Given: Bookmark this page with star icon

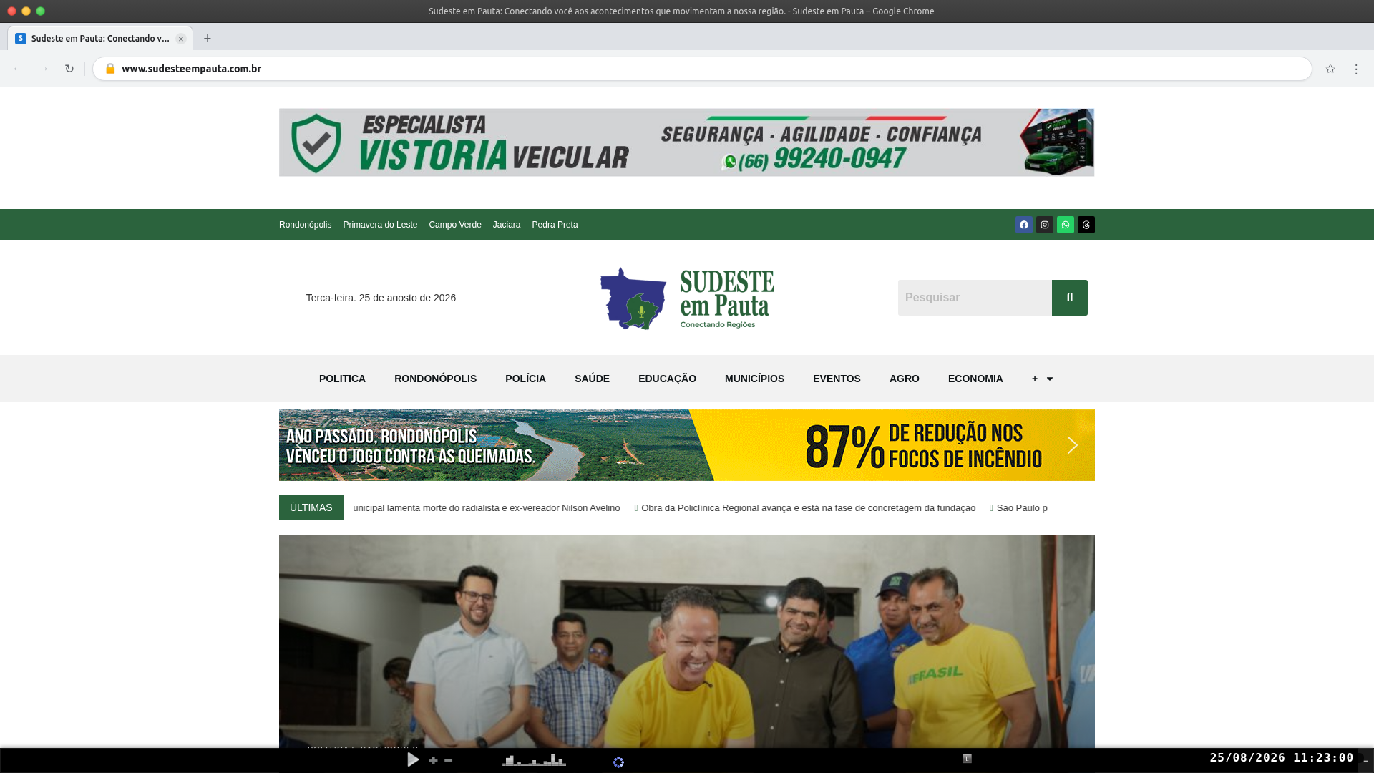Looking at the screenshot, I should [x=1330, y=69].
